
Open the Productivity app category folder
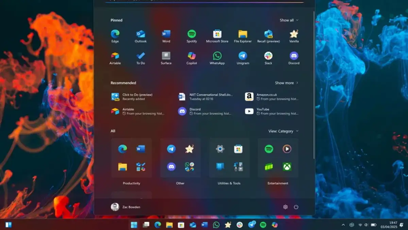(132, 158)
